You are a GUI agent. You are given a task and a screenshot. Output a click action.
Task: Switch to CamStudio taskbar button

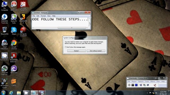click(x=26, y=93)
